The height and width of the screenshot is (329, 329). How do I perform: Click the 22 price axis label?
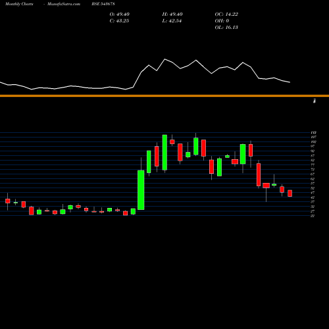pos(313,216)
